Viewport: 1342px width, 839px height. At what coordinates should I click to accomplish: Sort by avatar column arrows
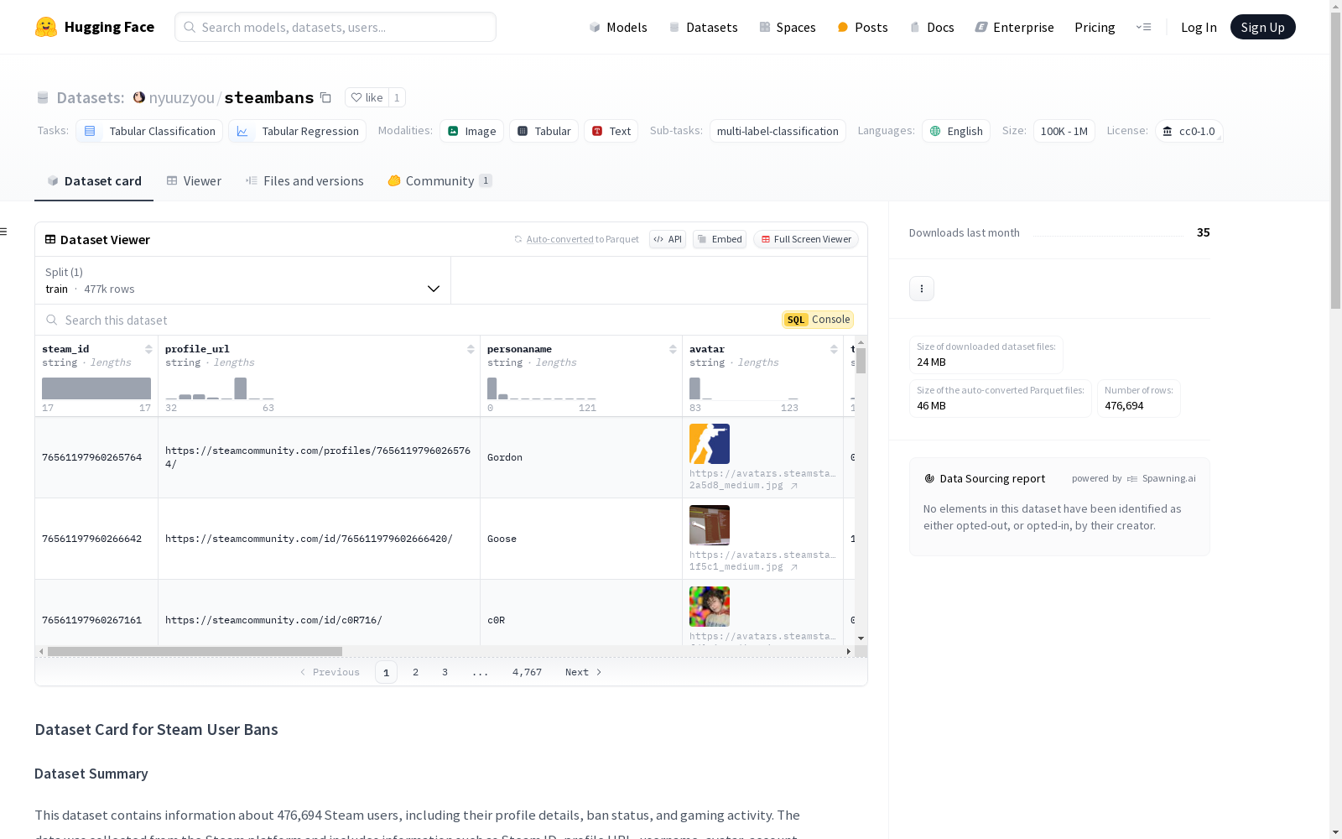click(x=834, y=349)
